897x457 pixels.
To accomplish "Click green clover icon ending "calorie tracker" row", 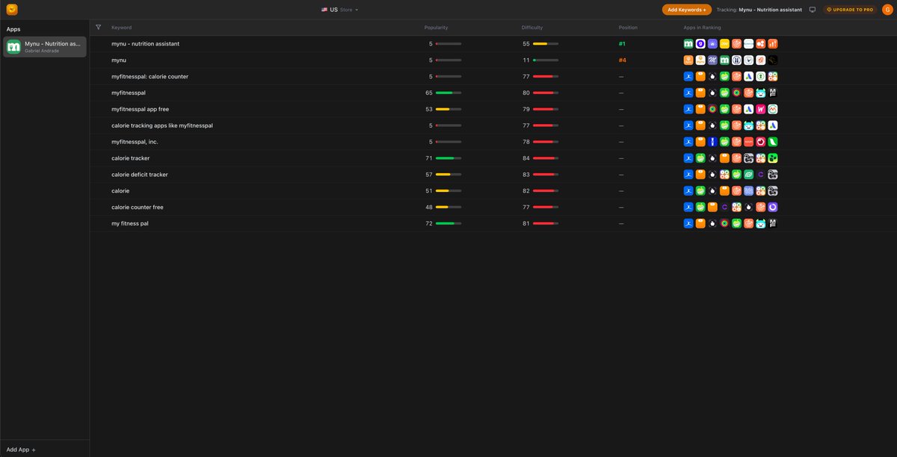I will (x=773, y=158).
